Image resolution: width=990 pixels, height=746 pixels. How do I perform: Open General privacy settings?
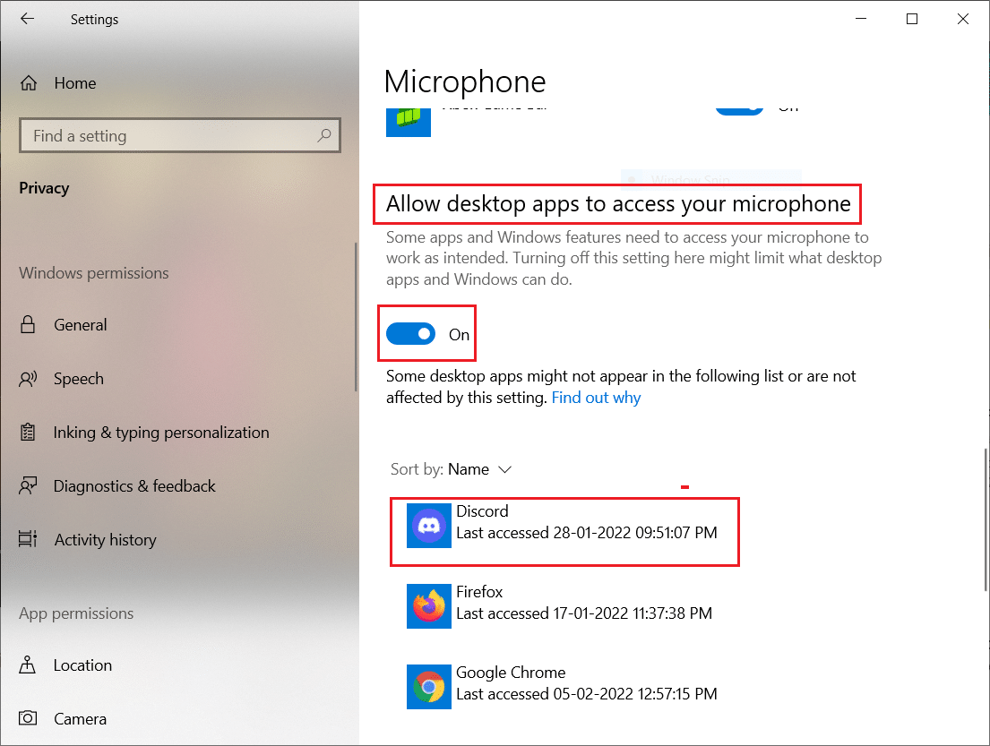click(x=80, y=325)
